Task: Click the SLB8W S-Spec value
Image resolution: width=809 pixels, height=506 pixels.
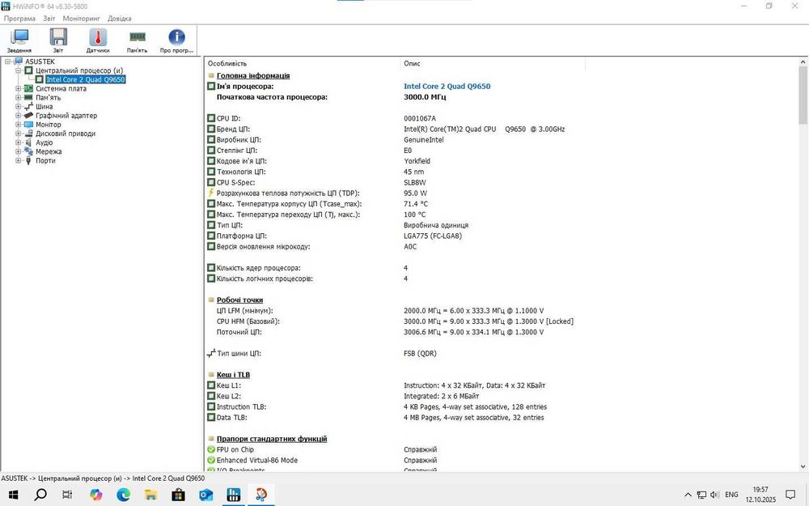Action: (x=414, y=182)
